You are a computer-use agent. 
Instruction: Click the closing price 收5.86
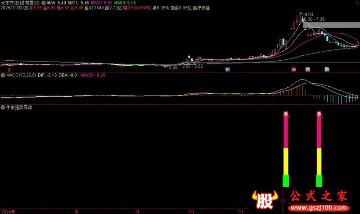(x=77, y=8)
